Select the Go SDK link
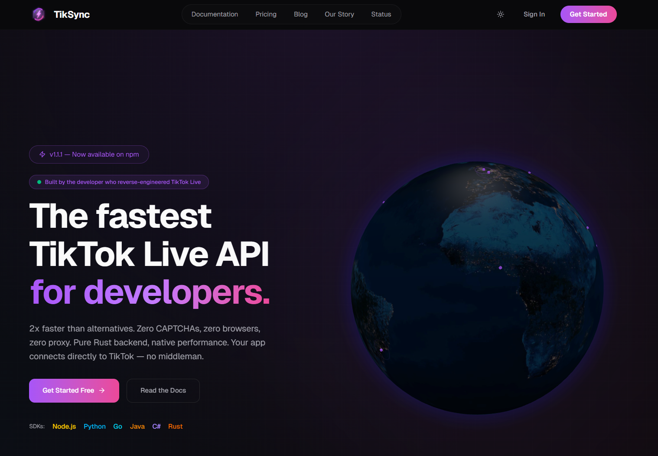Image resolution: width=658 pixels, height=456 pixels. [117, 426]
